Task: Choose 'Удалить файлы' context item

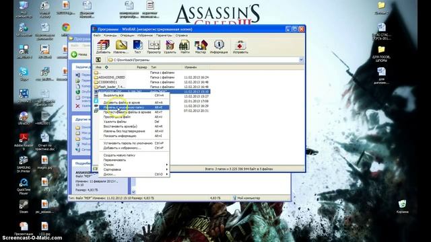Action: click(x=134, y=122)
